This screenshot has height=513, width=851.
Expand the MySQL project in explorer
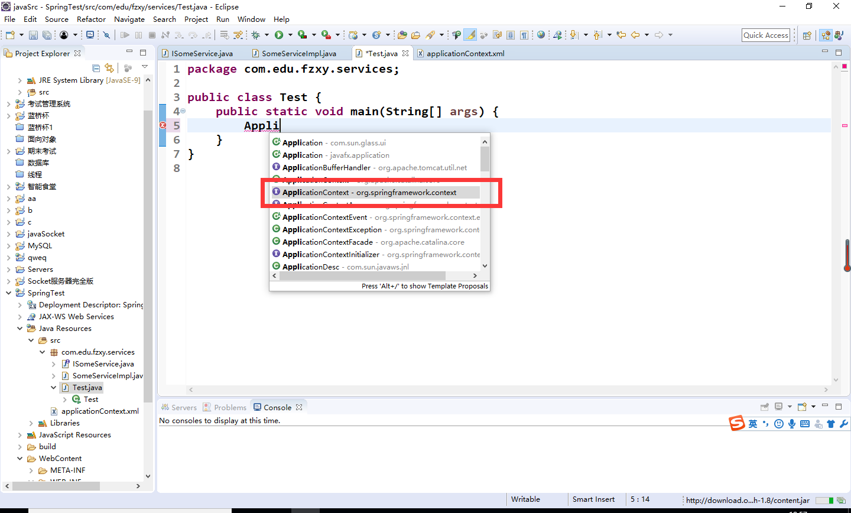(x=8, y=246)
